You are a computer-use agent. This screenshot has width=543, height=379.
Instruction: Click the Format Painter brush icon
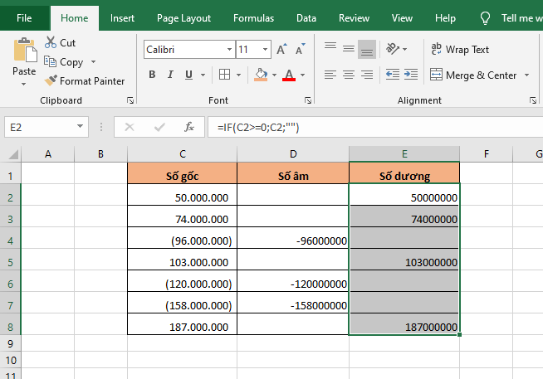(51, 81)
